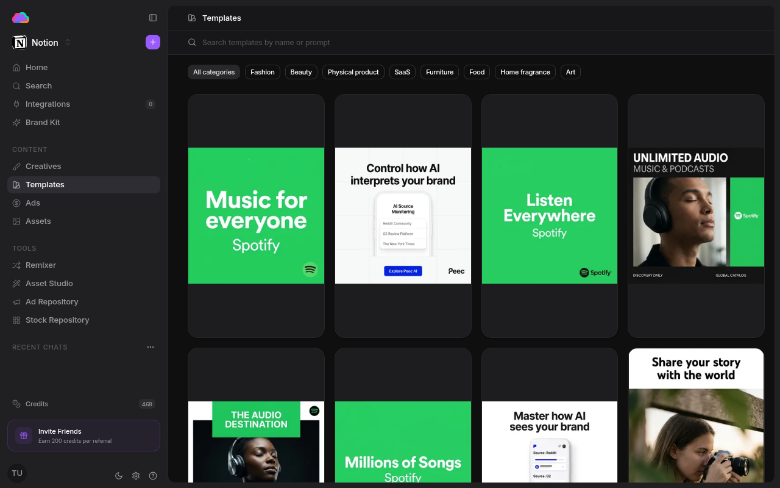Open workspace switcher chevron beside Notion
The image size is (780, 488).
point(68,42)
